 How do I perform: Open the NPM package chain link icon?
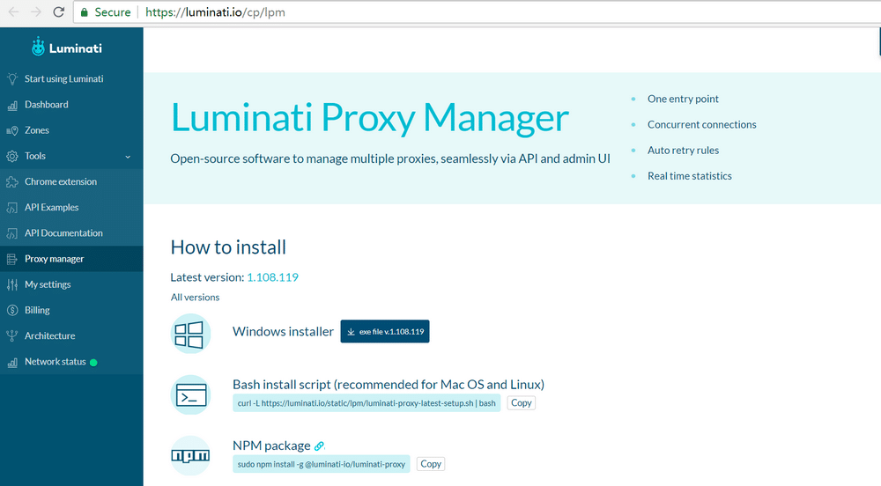(x=319, y=446)
